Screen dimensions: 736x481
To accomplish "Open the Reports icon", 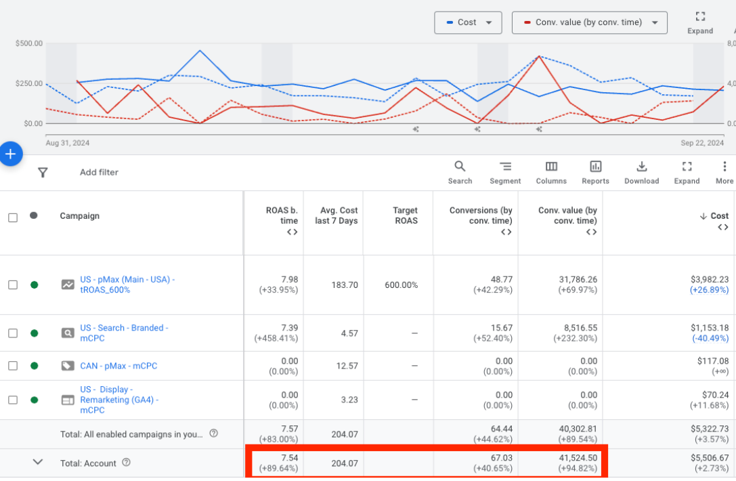I will (595, 167).
